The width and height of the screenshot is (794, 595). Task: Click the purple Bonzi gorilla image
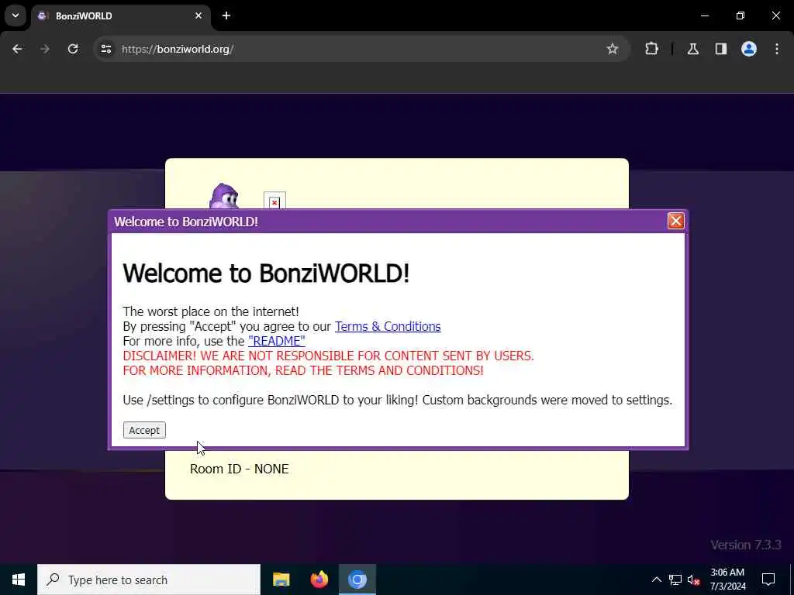[x=224, y=196]
